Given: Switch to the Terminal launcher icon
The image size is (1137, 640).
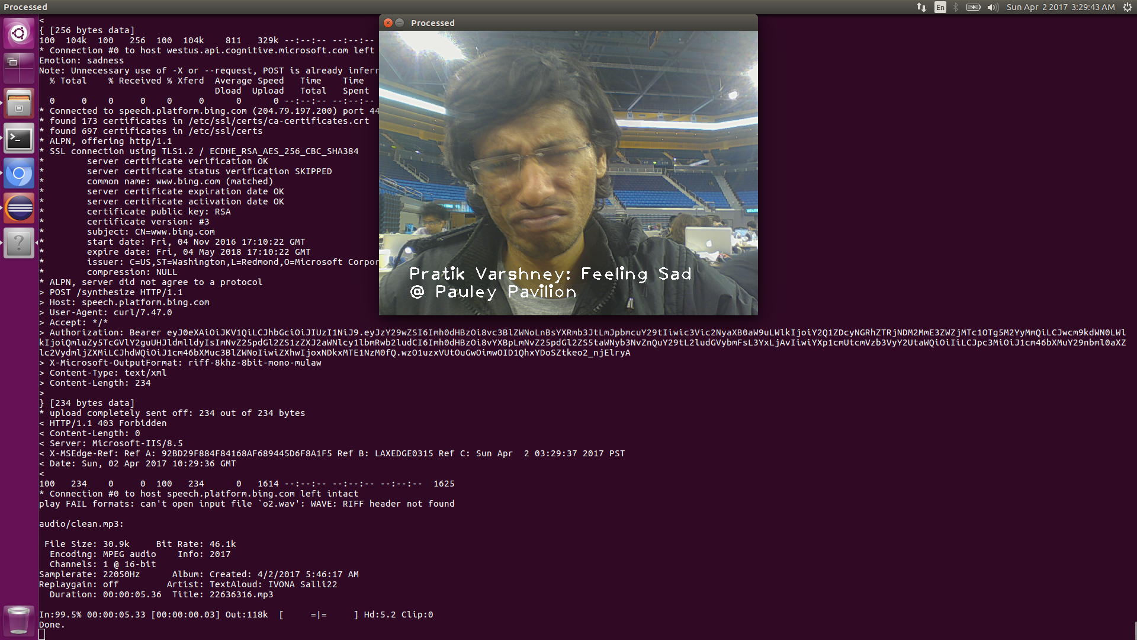Looking at the screenshot, I should click(x=19, y=139).
